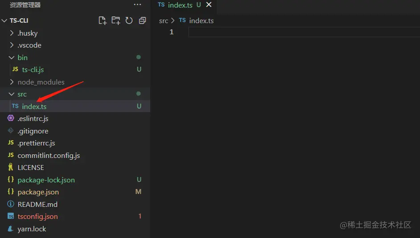Click the JS icon beside .prettierrc.js
Viewport: 420px width, 238px height.
pos(11,142)
